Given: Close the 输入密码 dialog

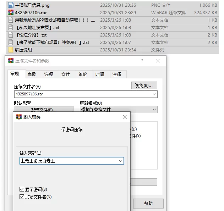Looking at the screenshot, I should 125,117.
